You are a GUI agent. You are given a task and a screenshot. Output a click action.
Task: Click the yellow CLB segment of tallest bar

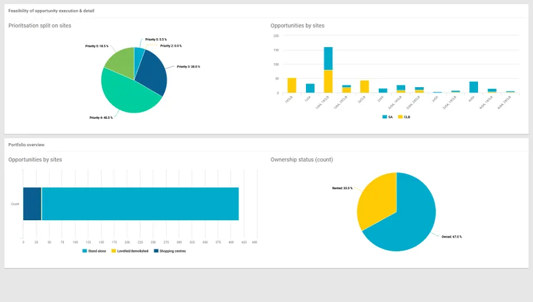(x=328, y=82)
